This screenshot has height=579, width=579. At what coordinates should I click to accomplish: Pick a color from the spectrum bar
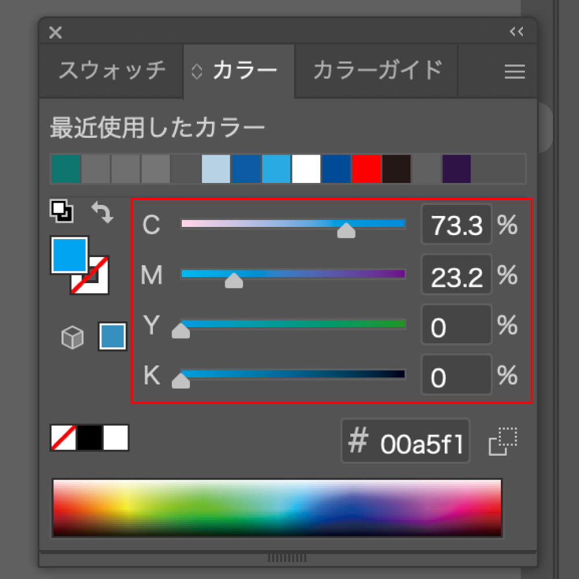277,508
